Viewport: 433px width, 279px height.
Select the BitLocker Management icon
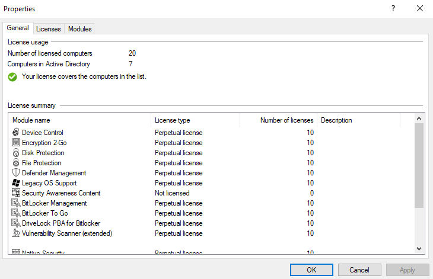[x=16, y=203]
